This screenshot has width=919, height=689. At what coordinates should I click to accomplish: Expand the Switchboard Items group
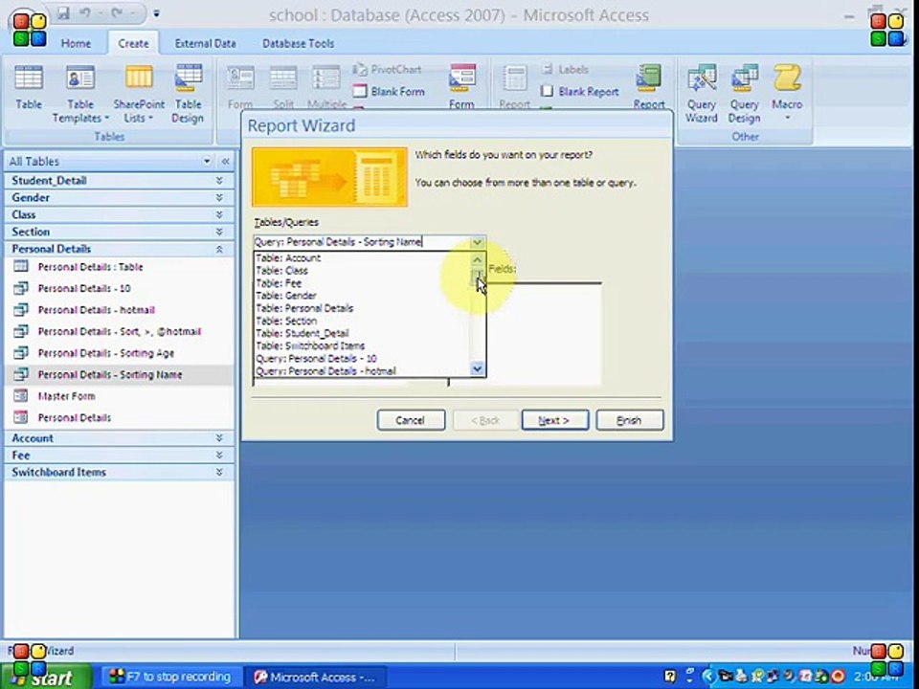pos(218,472)
